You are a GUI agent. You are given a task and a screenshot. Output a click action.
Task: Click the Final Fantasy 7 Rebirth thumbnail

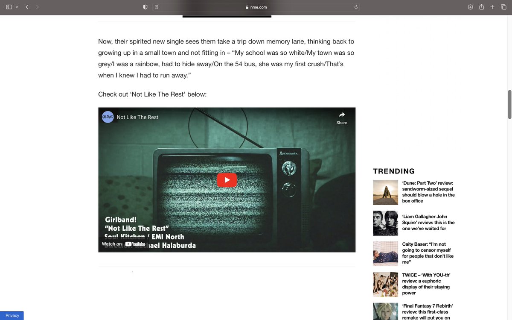(x=386, y=311)
